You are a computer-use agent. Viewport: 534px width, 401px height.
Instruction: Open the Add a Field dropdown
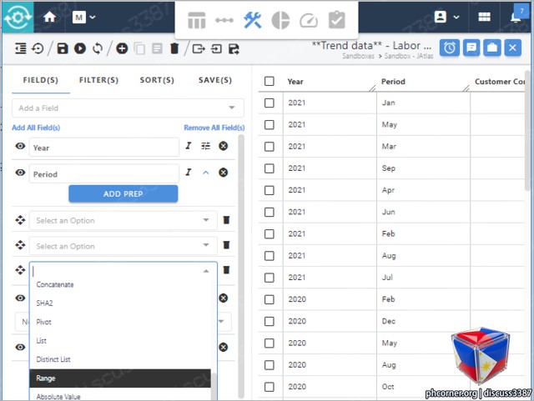(128, 108)
